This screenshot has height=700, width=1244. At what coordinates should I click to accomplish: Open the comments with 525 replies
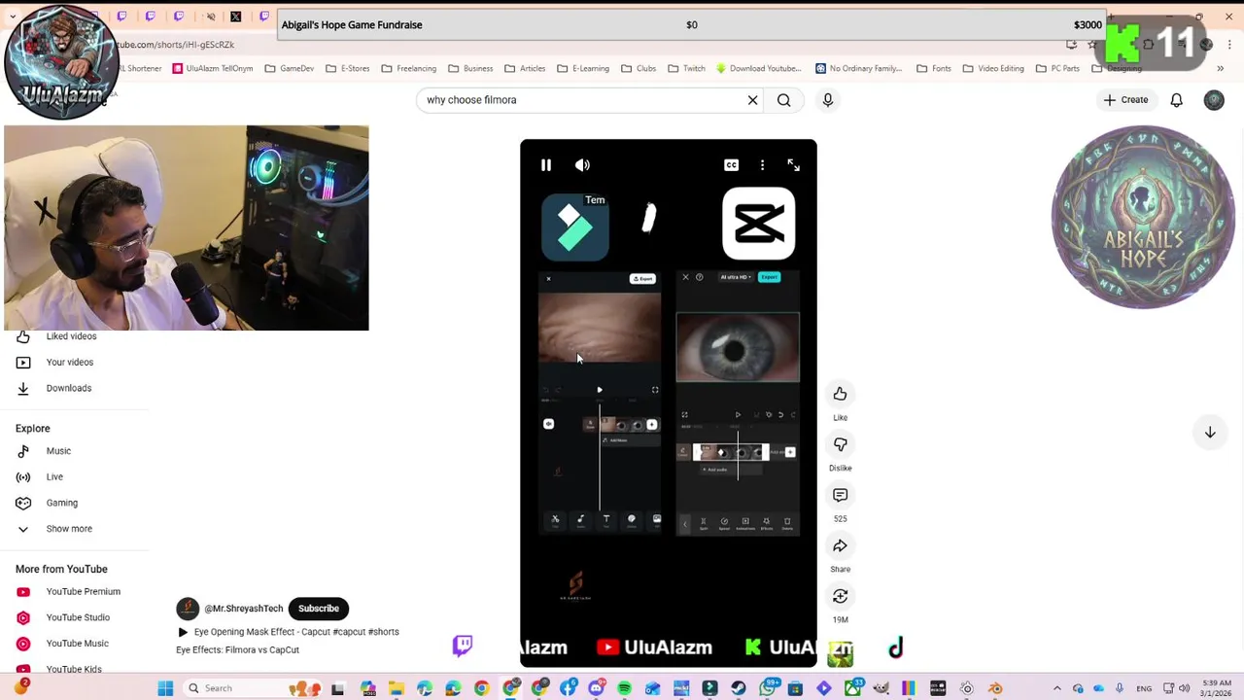[x=840, y=495]
